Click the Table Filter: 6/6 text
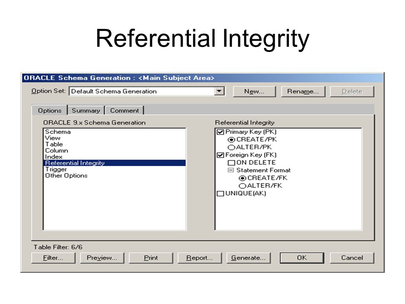This screenshot has width=405, height=304. pyautogui.click(x=58, y=247)
